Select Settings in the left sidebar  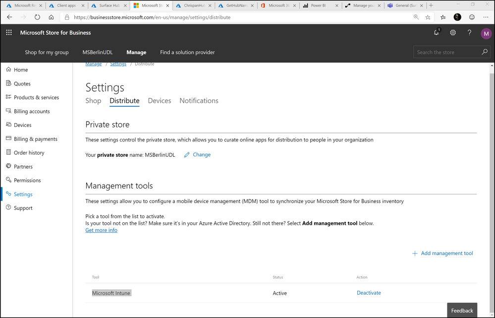19,194
